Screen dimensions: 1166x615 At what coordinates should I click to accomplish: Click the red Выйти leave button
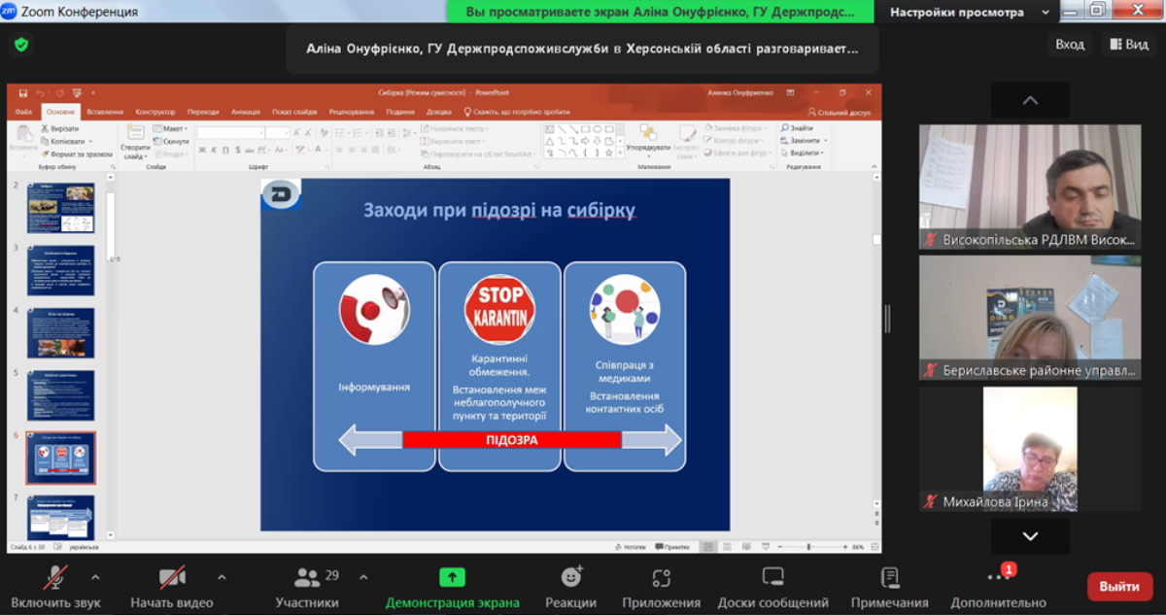pyautogui.click(x=1119, y=587)
